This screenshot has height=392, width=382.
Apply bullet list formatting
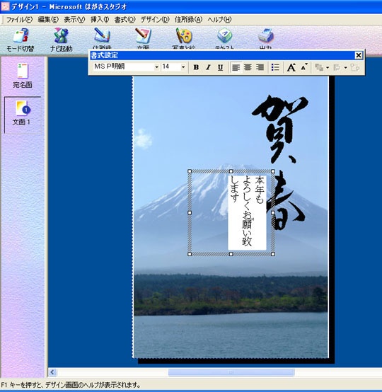click(275, 67)
